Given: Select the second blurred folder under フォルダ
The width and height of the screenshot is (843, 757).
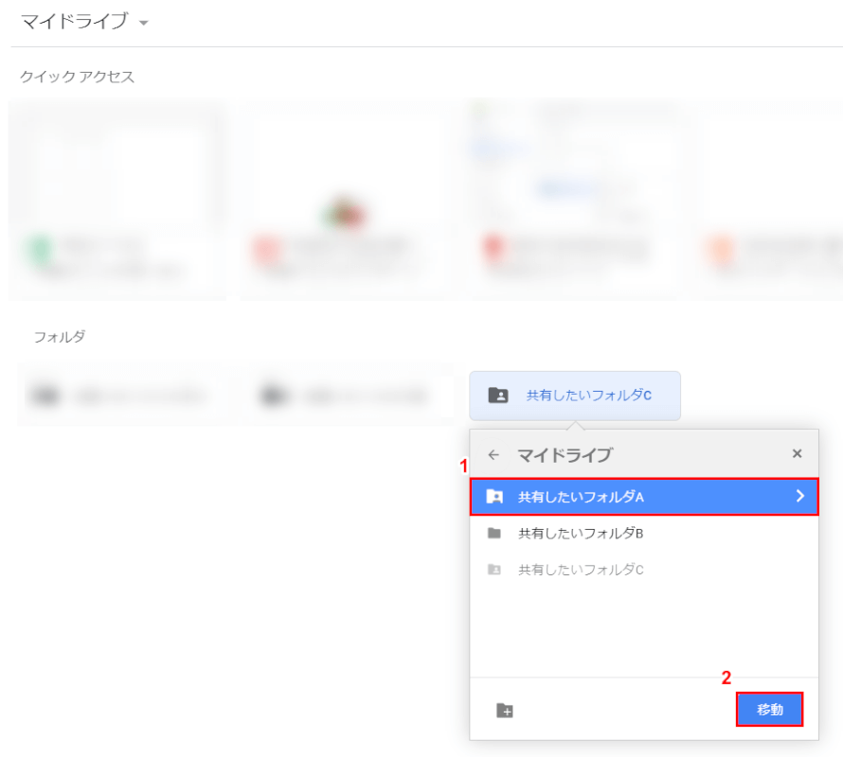Looking at the screenshot, I should point(349,396).
